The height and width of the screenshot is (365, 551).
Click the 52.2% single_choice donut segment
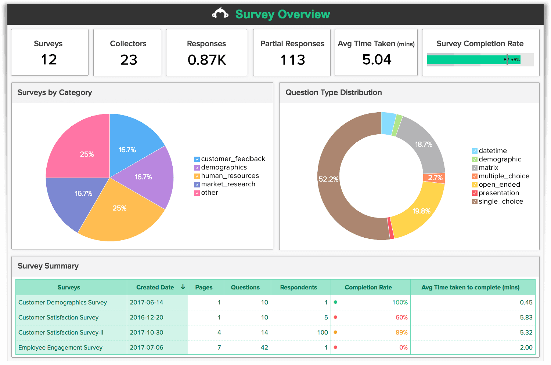329,179
